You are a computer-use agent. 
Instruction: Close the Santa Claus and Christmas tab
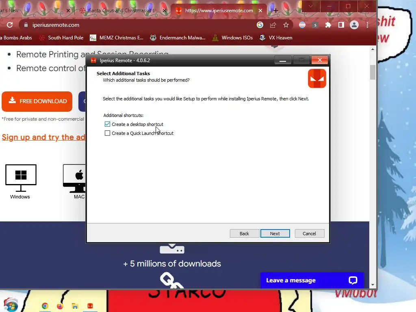164,11
